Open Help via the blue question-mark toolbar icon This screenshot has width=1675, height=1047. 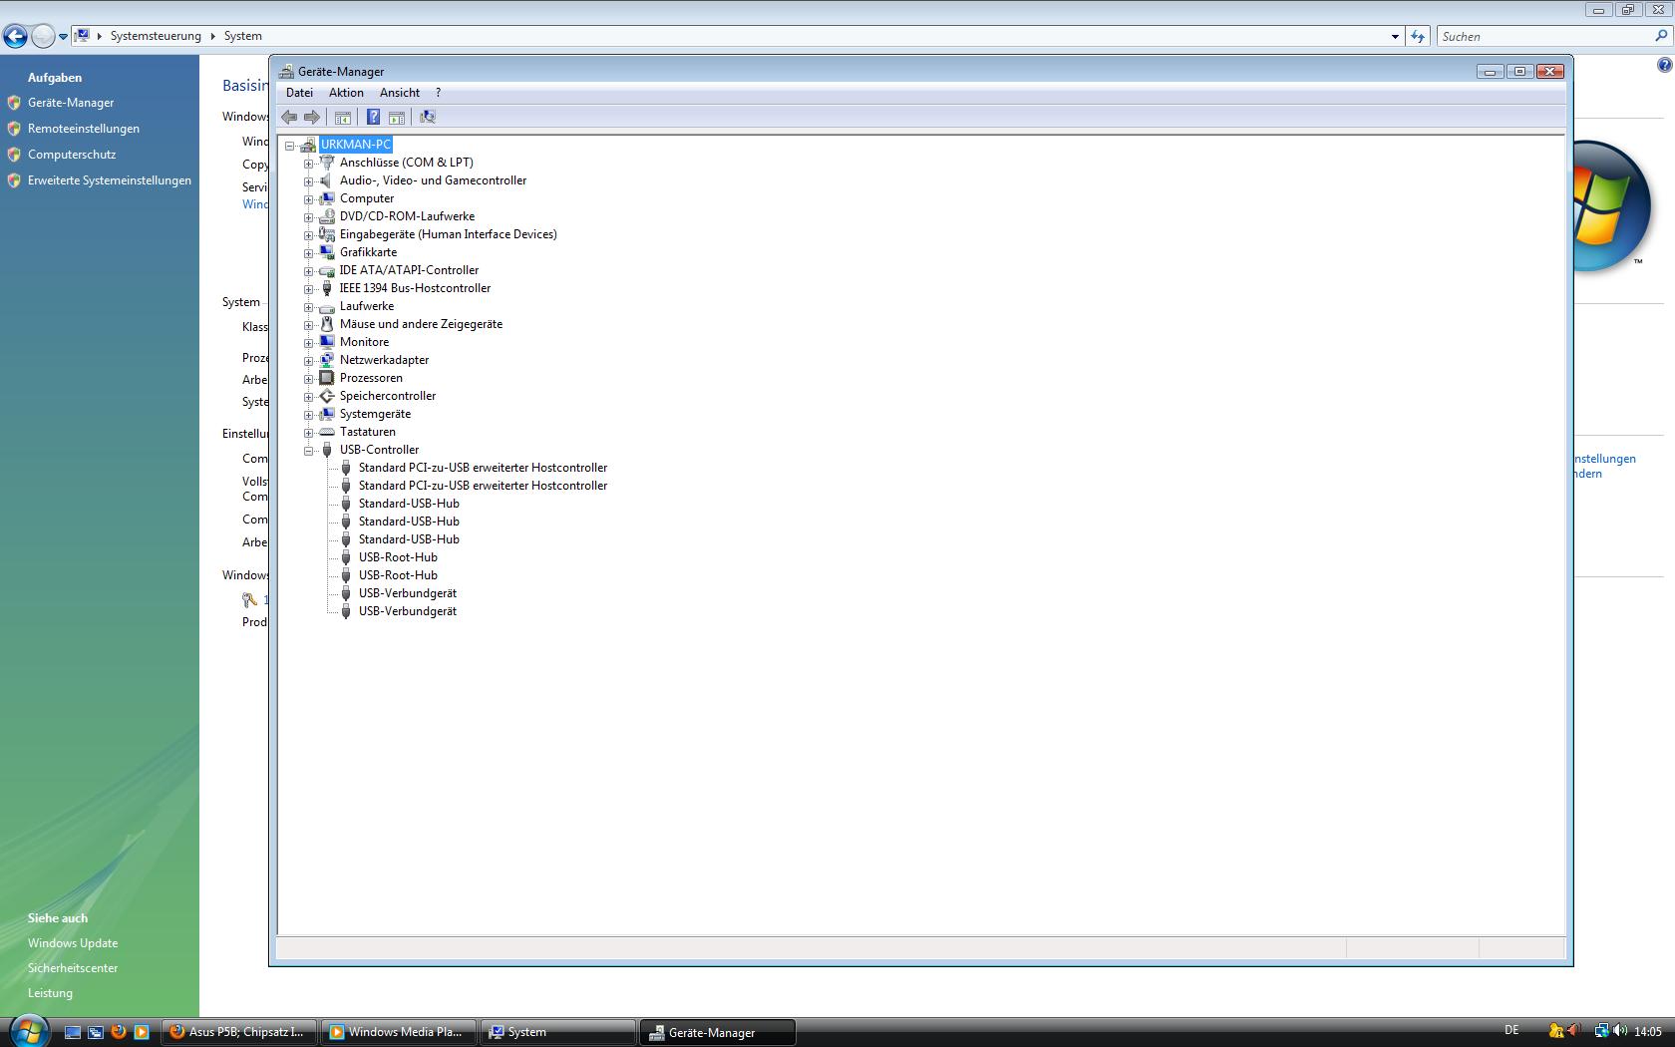coord(373,117)
